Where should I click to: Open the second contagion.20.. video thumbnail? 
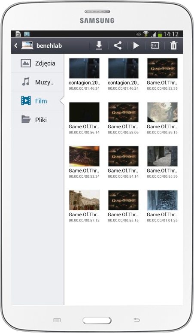pyautogui.click(x=123, y=68)
